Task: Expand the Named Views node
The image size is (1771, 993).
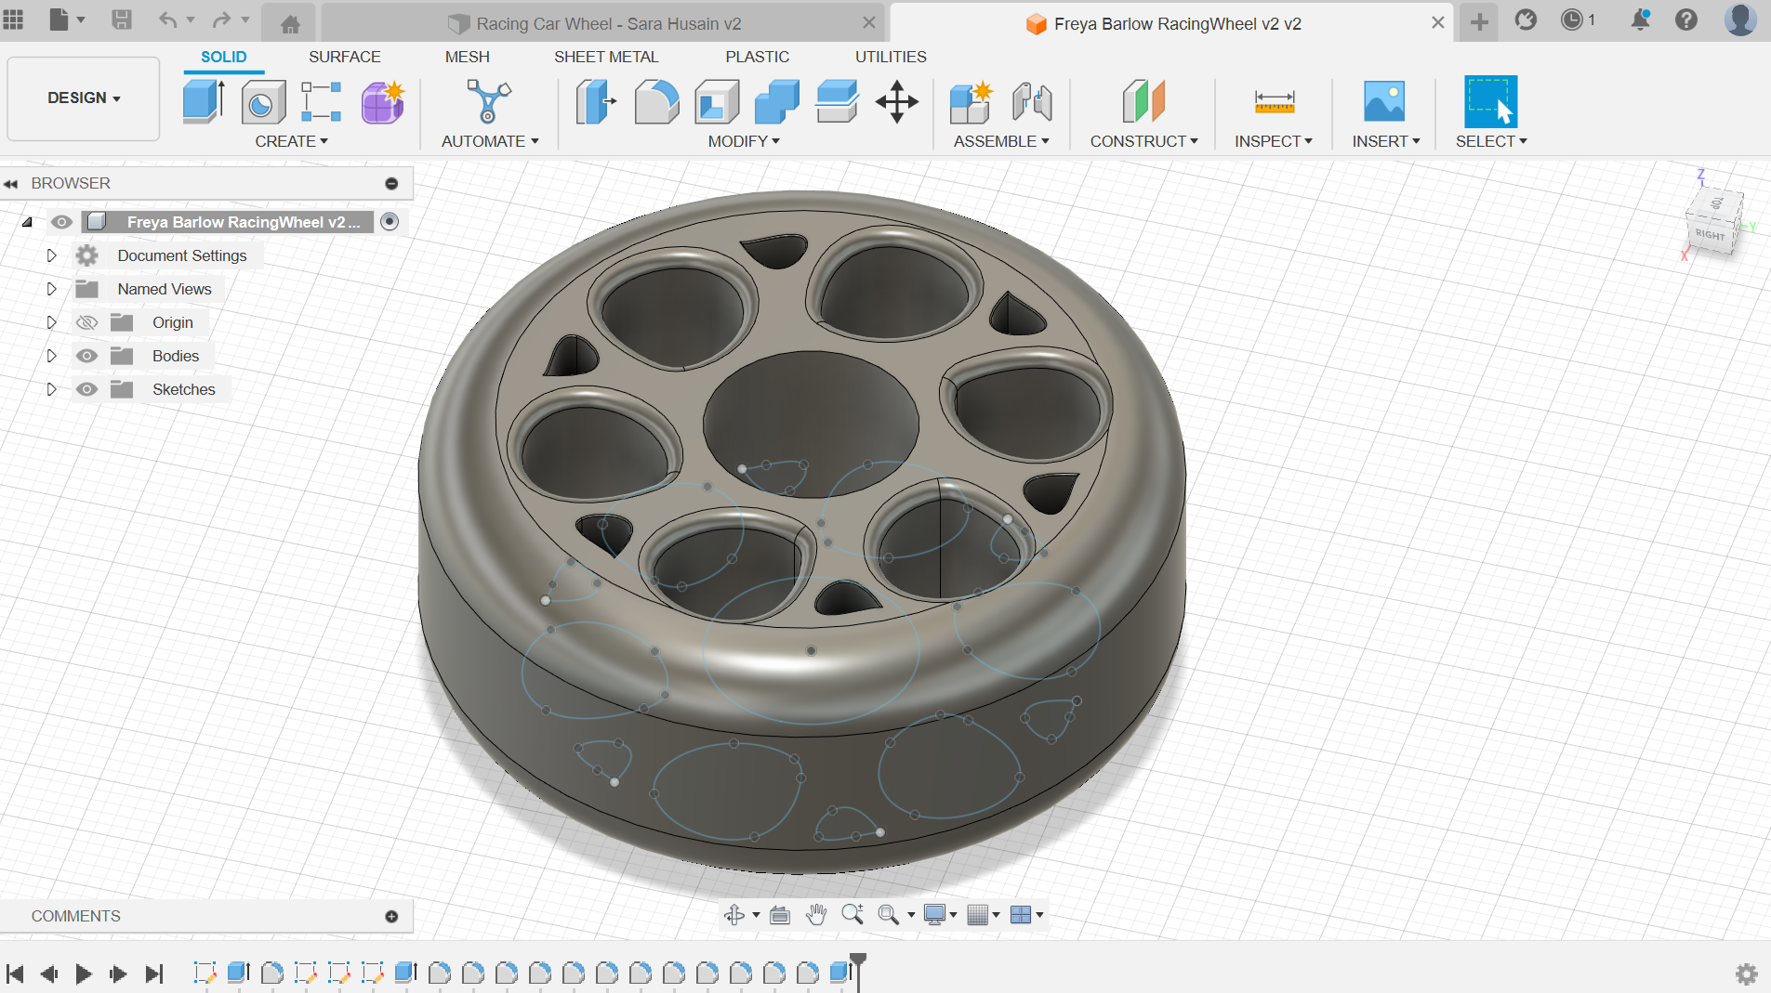Action: click(52, 289)
